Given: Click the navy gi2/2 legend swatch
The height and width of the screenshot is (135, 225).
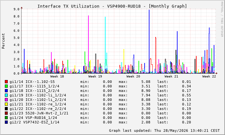Looking at the screenshot, I should [x=6, y=122].
